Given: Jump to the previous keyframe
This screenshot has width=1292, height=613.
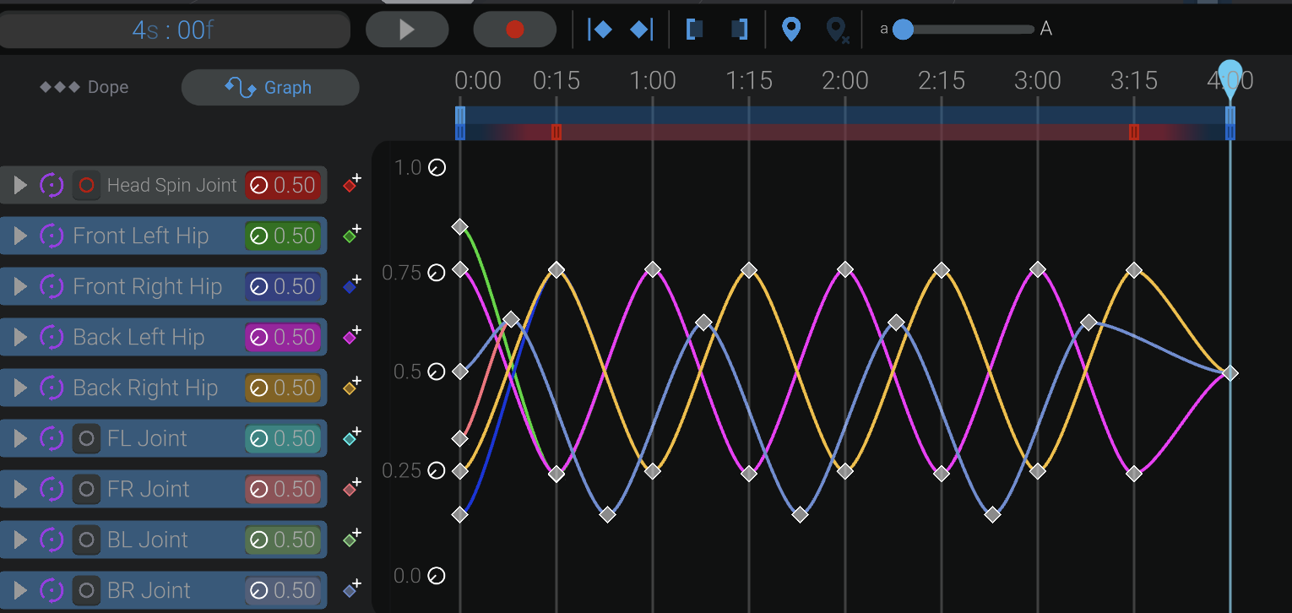Looking at the screenshot, I should (x=600, y=30).
